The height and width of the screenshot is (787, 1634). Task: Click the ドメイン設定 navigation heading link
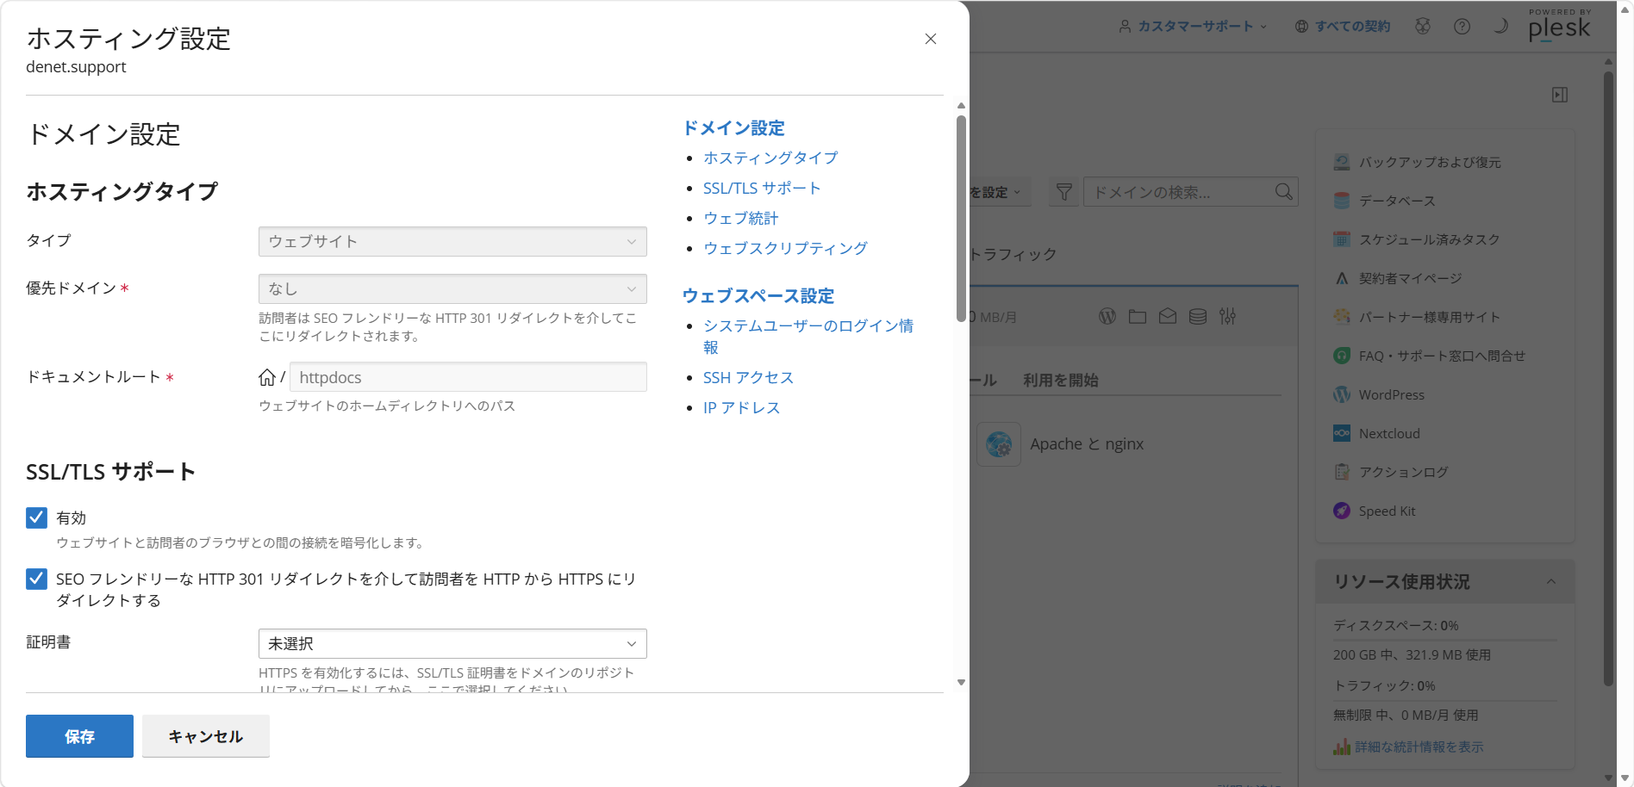[x=733, y=127]
